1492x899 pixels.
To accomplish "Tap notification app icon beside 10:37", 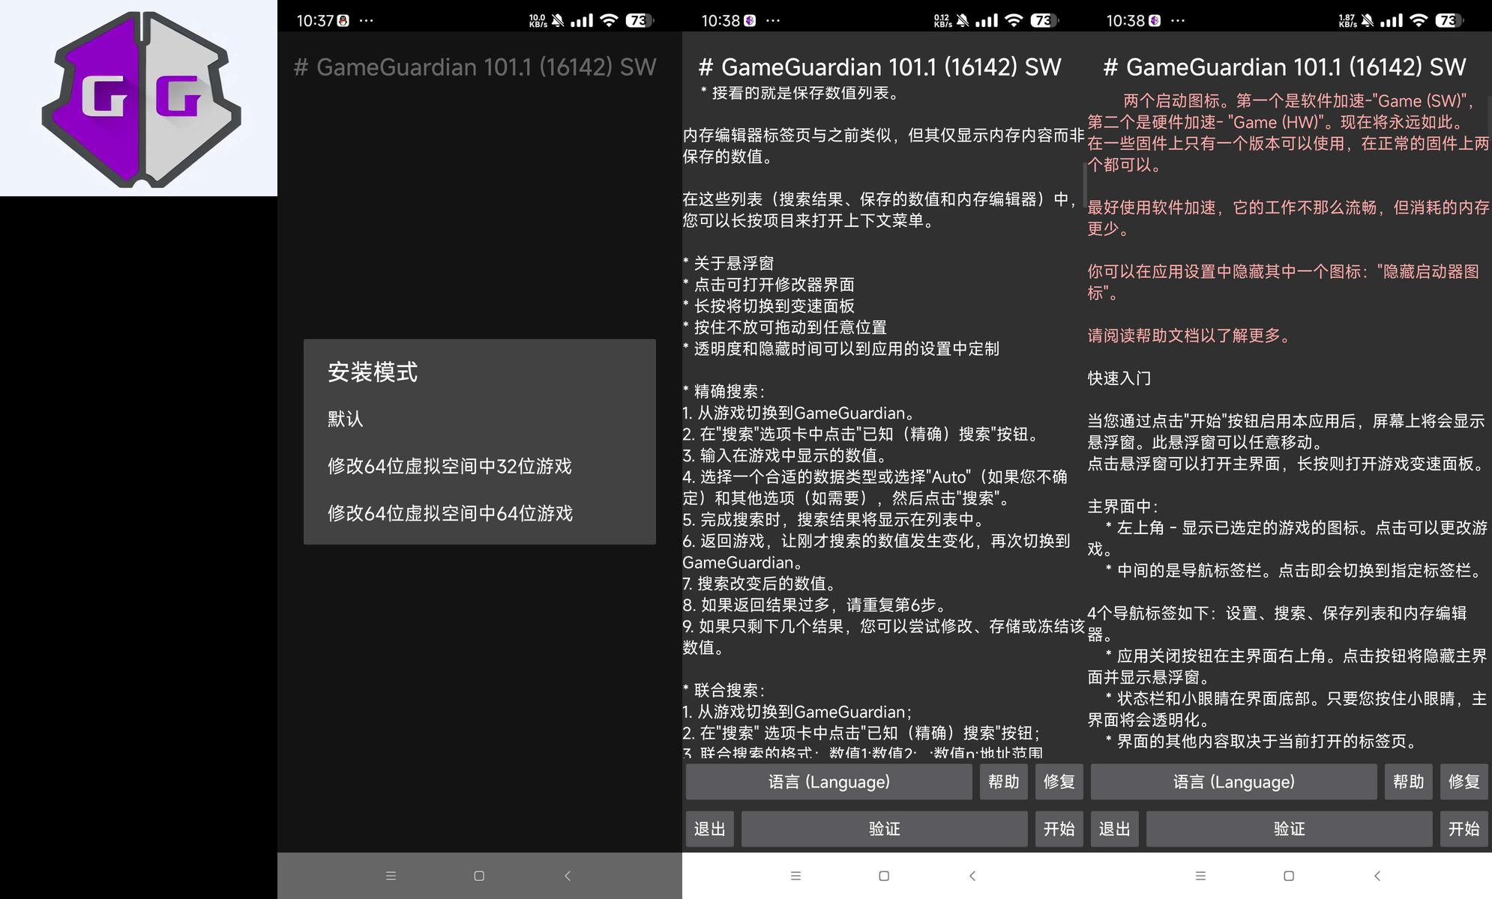I will (343, 21).
